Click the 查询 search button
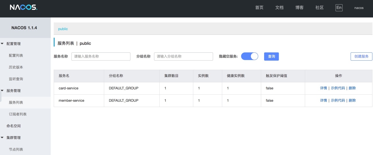Screen dimensions: 373x155 [x=271, y=56]
